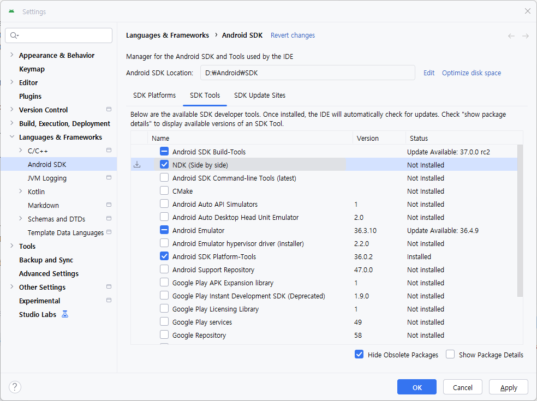Toggle Android SDK Build-Tools checkbox

(164, 151)
